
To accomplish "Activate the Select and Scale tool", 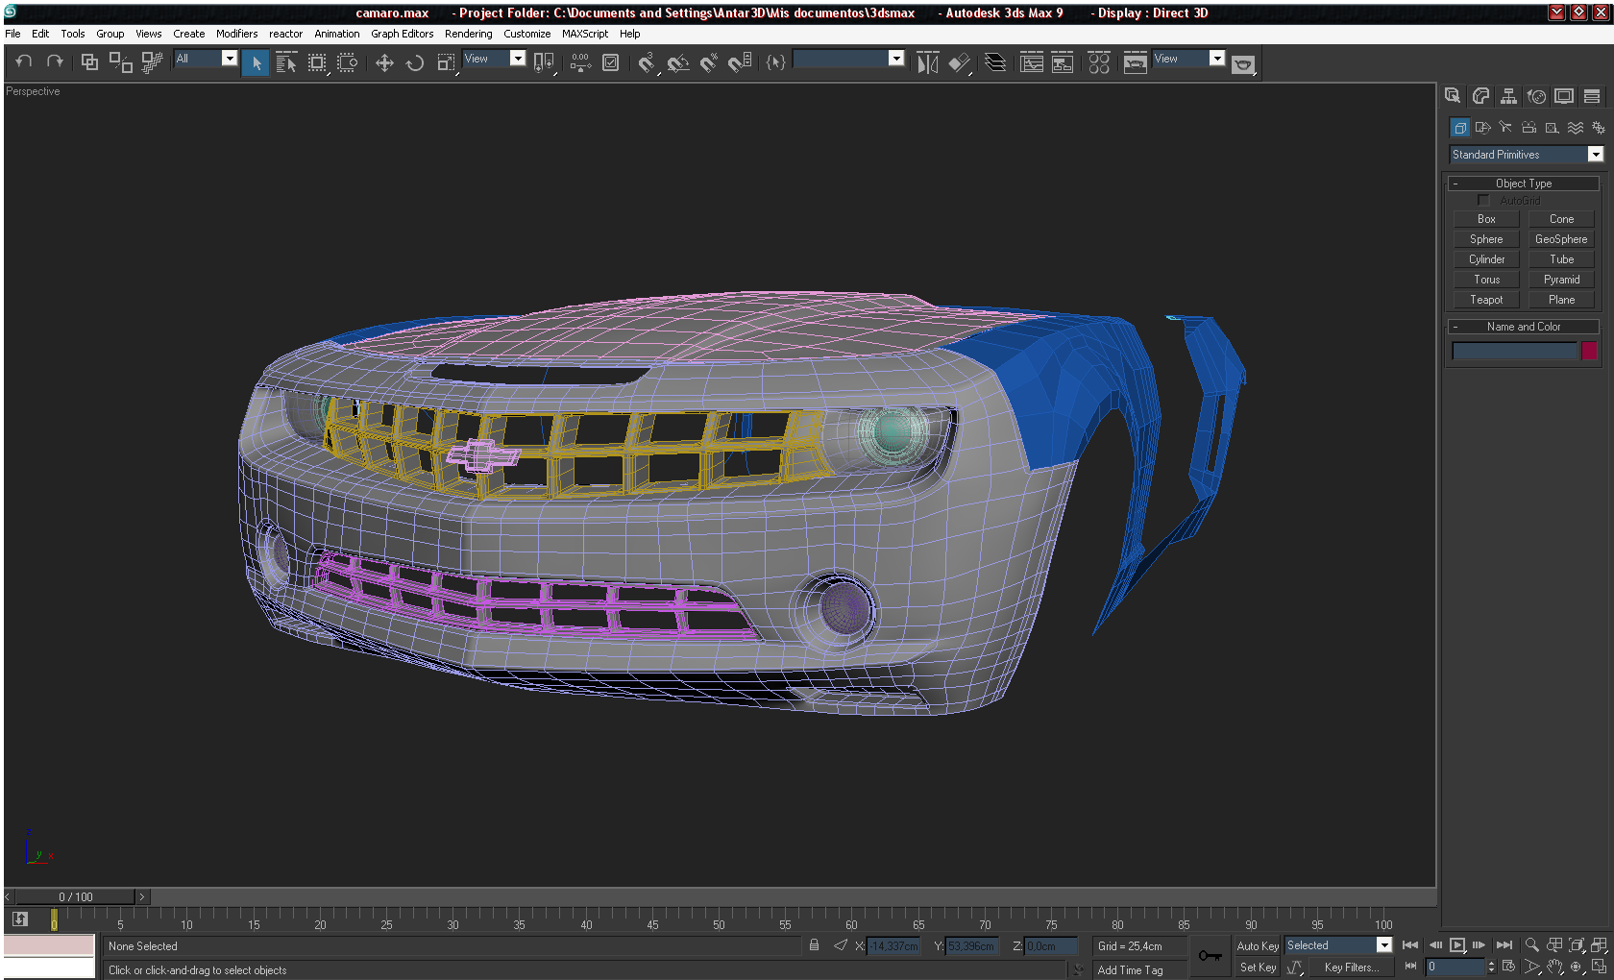I will tap(446, 62).
